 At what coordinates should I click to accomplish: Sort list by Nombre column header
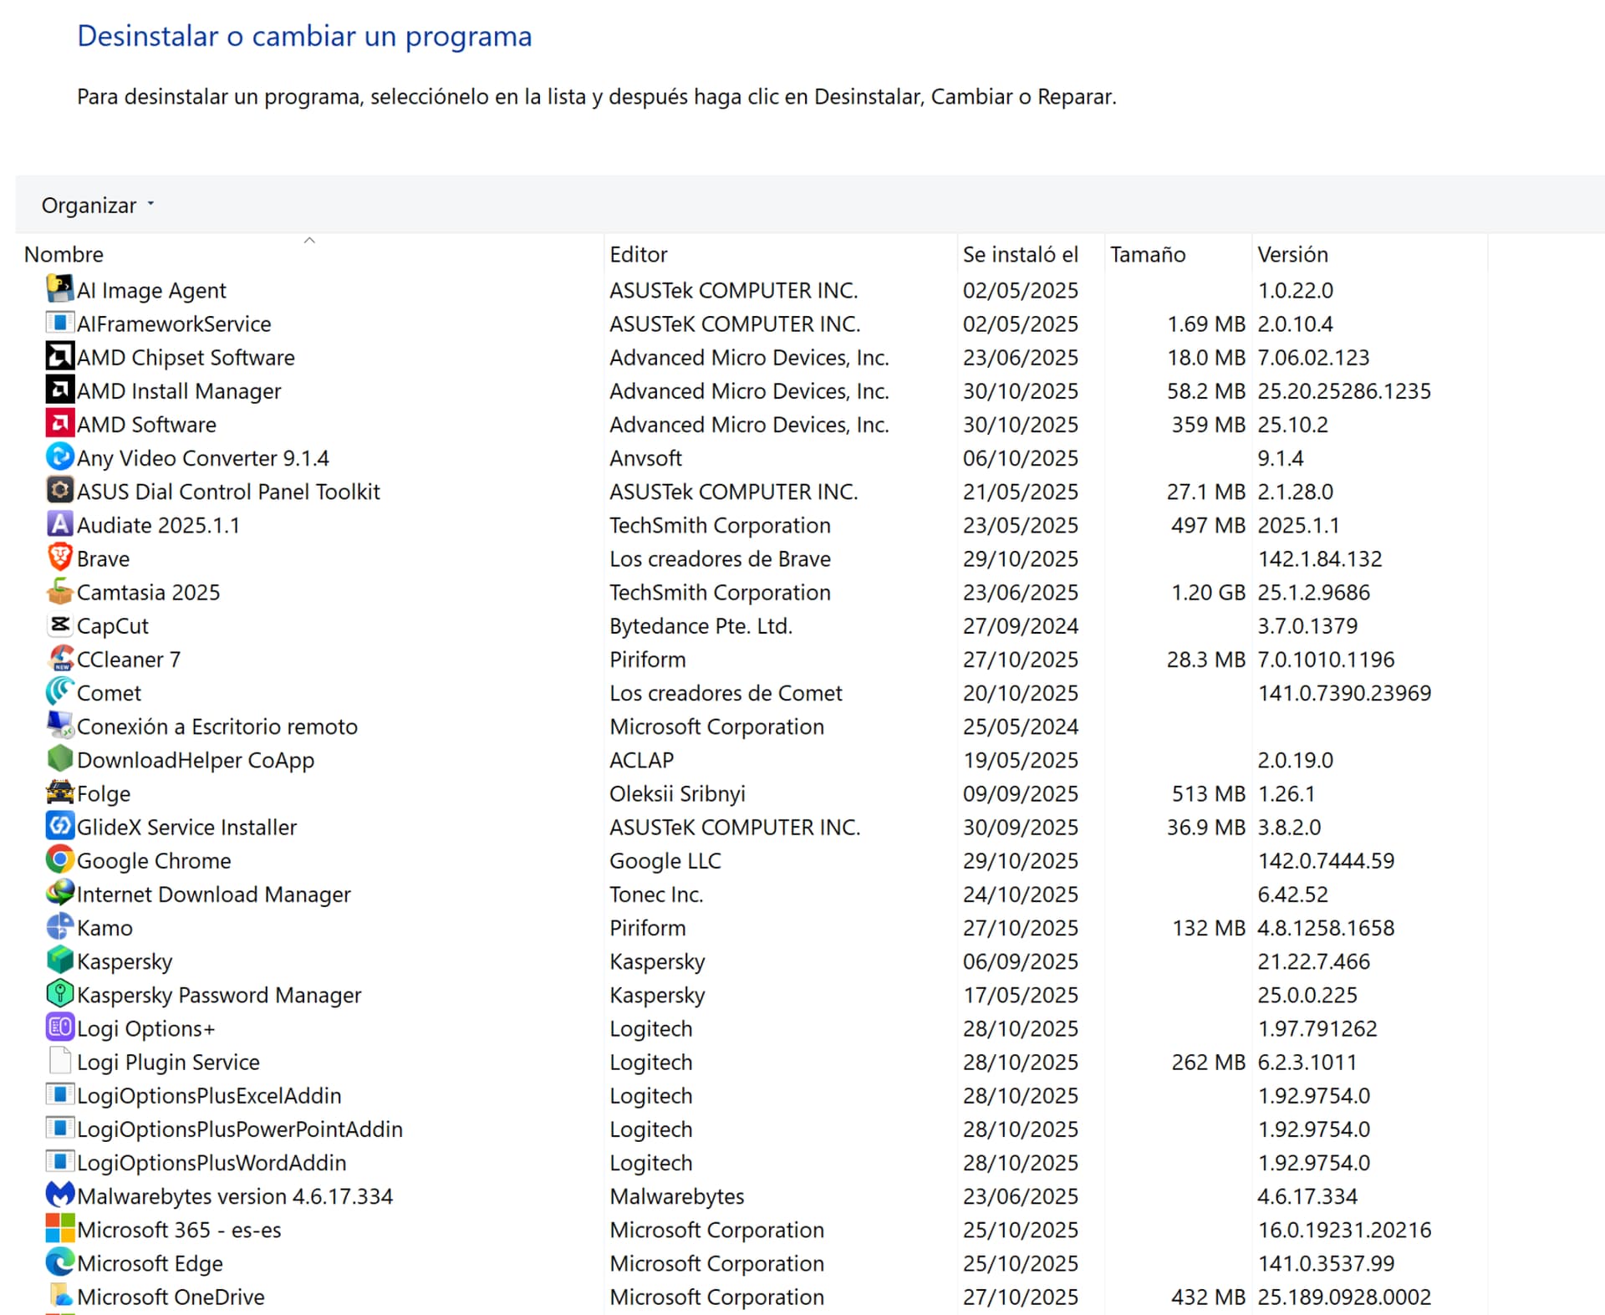click(x=64, y=255)
